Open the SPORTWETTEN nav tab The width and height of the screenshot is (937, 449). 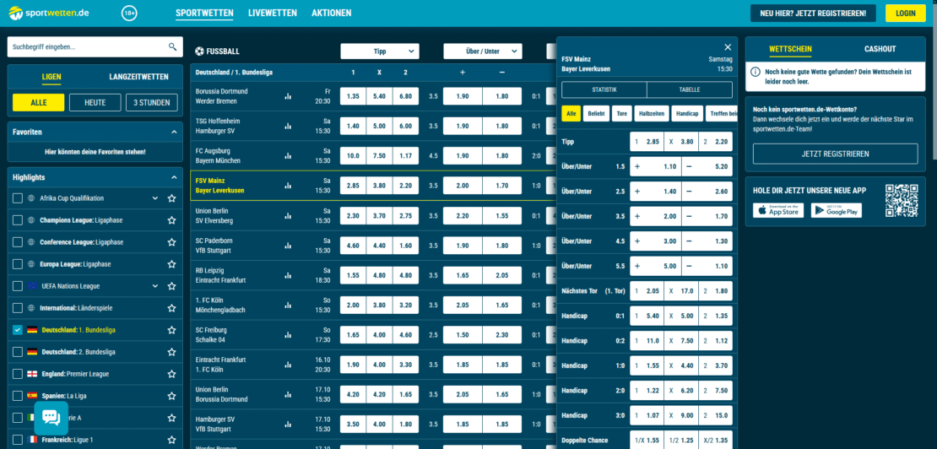[x=204, y=13]
